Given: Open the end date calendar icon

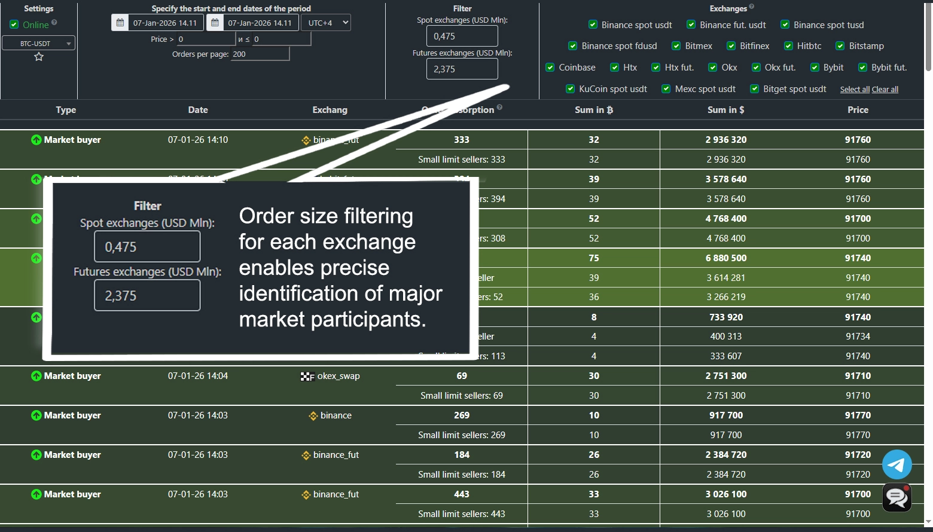Looking at the screenshot, I should pyautogui.click(x=215, y=23).
